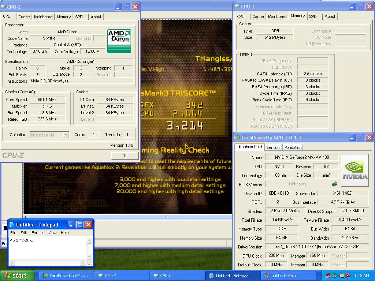The width and height of the screenshot is (375, 281).
Task: Switch to first CPU-Z taskbar button
Action: pos(122,276)
